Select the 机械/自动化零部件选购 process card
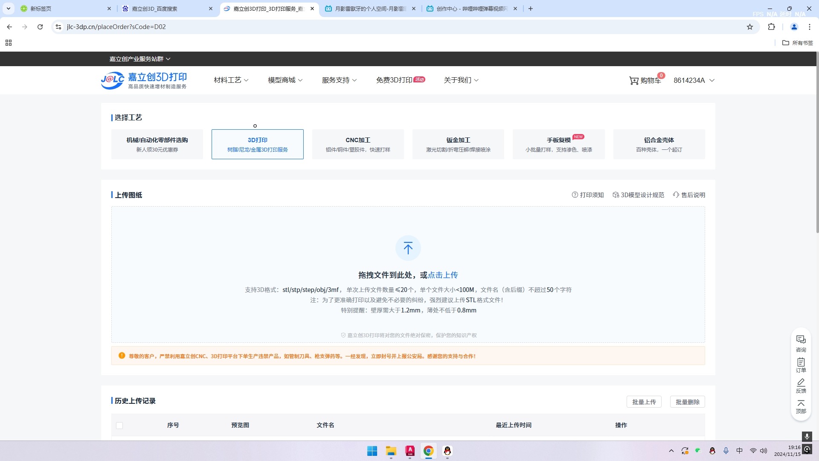Image resolution: width=819 pixels, height=461 pixels. pyautogui.click(x=157, y=144)
